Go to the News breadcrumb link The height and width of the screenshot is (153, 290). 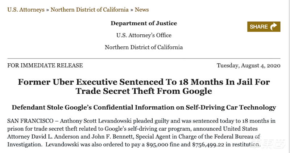click(142, 9)
